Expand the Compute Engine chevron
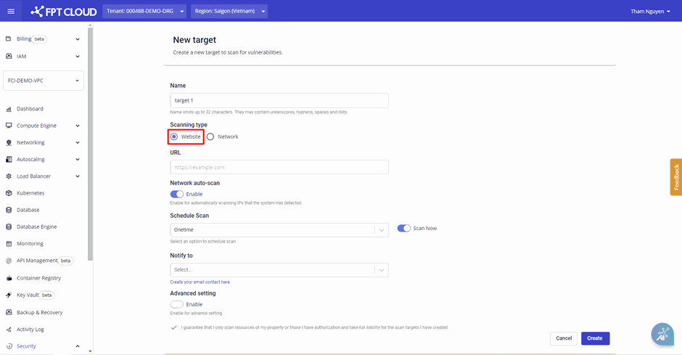This screenshot has width=682, height=355. click(78, 126)
